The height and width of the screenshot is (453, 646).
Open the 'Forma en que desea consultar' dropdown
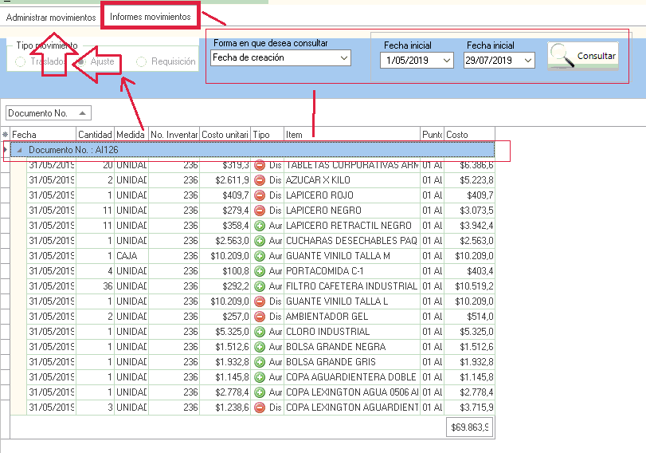[x=344, y=58]
